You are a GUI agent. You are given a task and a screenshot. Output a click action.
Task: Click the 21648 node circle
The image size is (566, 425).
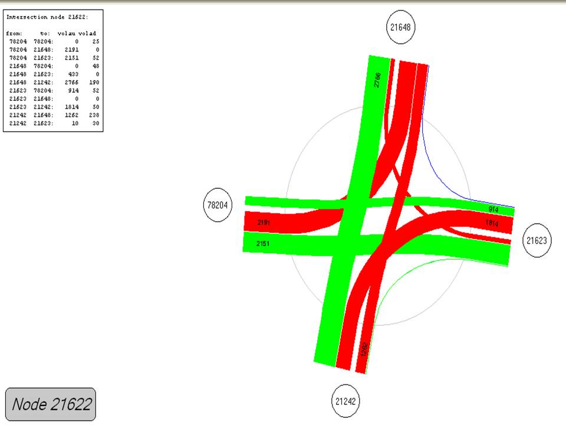click(x=401, y=27)
